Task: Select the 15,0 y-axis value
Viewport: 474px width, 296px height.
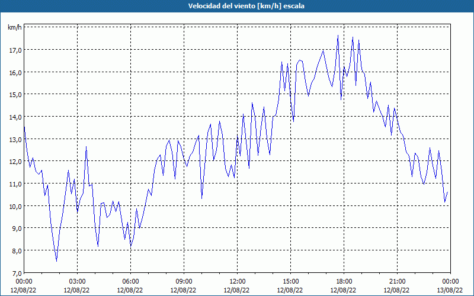Action: point(15,95)
